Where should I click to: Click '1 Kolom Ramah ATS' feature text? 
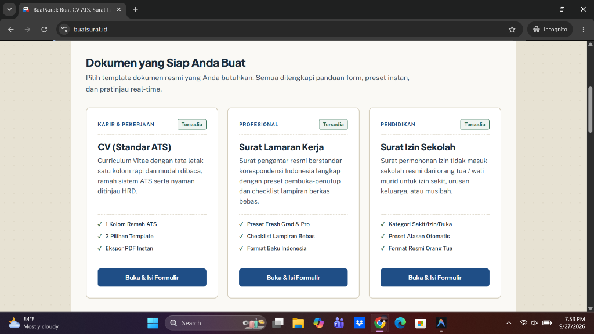tap(131, 224)
